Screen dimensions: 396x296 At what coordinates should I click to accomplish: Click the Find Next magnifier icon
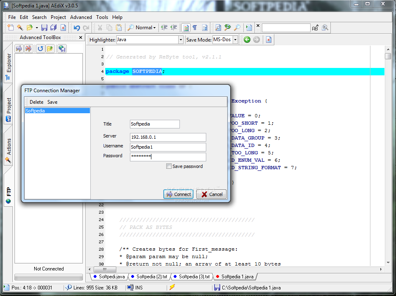[x=237, y=28]
